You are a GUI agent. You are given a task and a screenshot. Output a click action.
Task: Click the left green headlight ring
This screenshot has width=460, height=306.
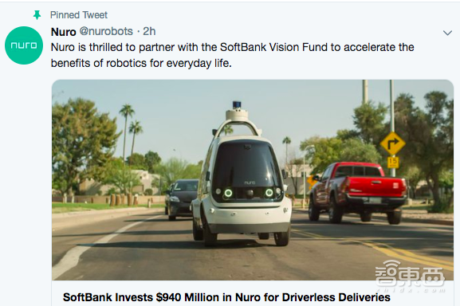point(228,193)
